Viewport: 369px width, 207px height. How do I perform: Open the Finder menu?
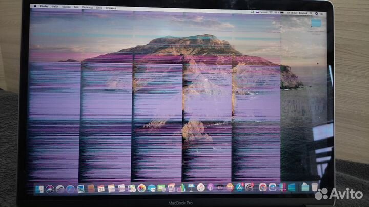tap(44, 6)
